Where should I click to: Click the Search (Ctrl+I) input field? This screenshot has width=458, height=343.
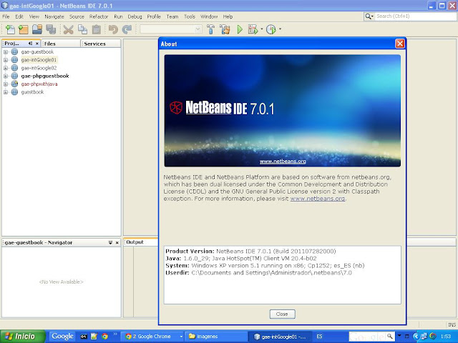[416, 16]
